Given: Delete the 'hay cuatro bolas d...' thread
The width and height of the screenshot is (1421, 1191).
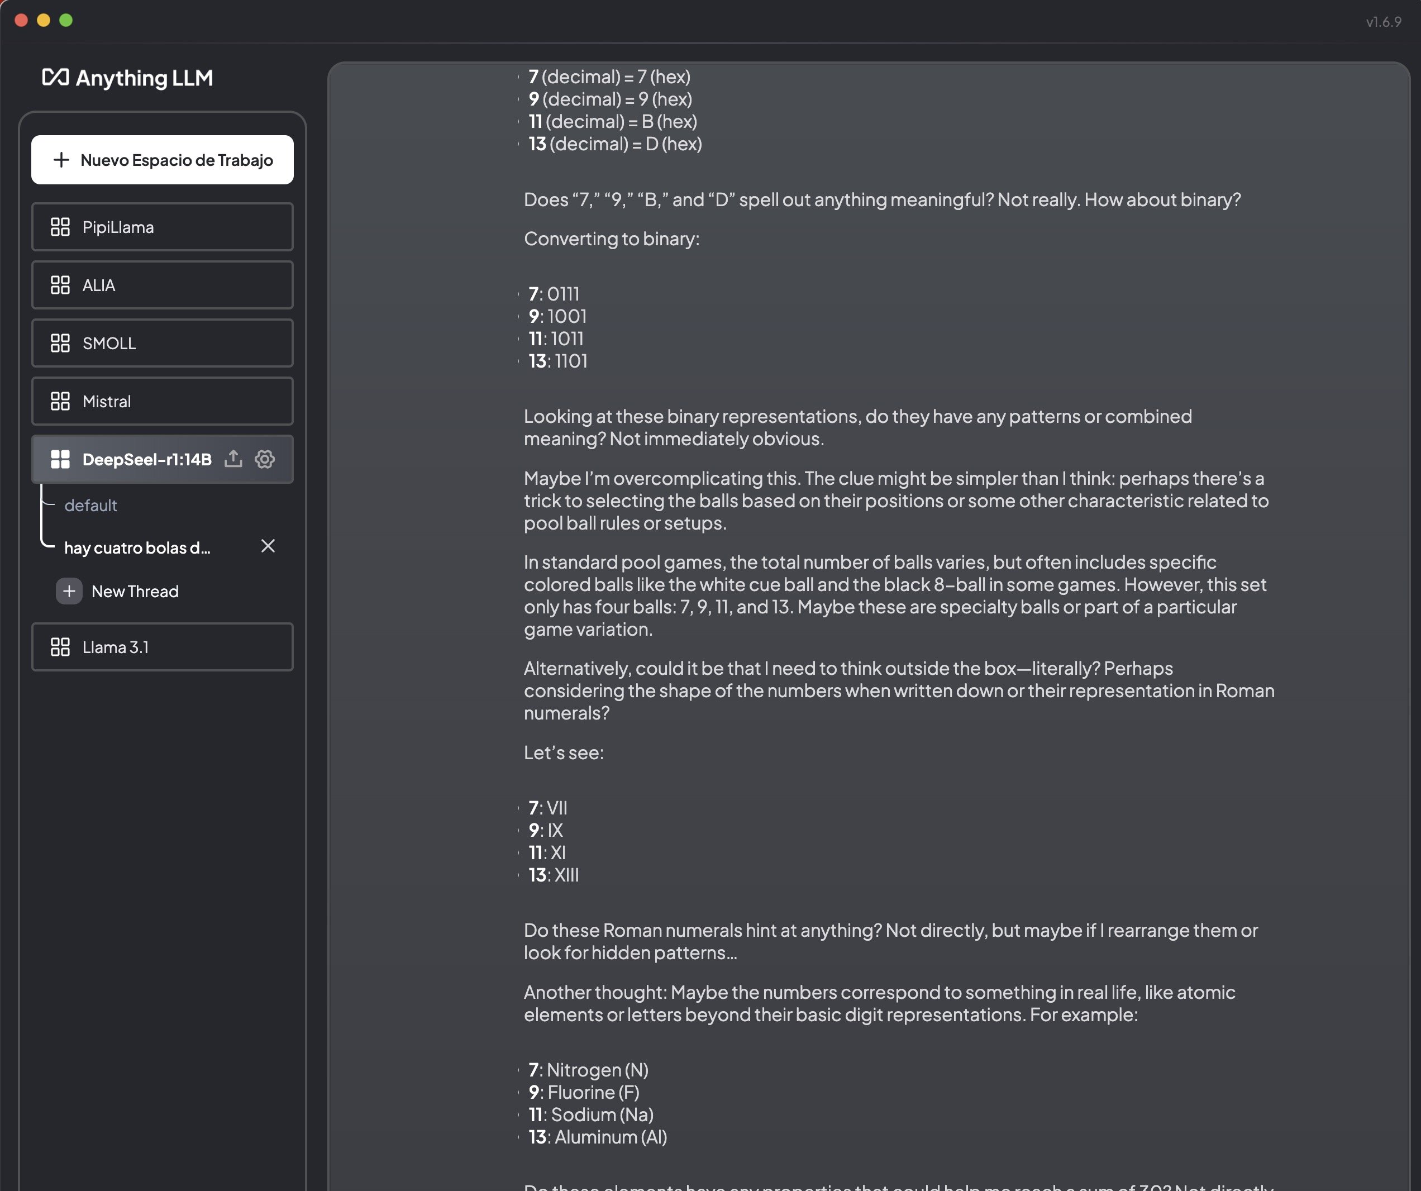Looking at the screenshot, I should (268, 546).
